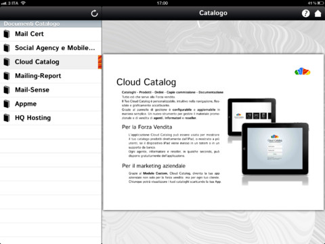Image resolution: width=325 pixels, height=244 pixels.
Task: Open the Mail Cert document
Action: pos(51,34)
